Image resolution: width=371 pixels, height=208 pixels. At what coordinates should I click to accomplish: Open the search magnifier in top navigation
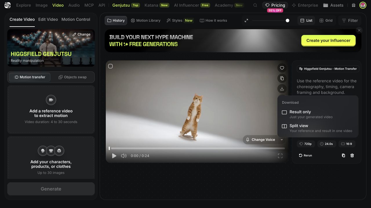255,5
